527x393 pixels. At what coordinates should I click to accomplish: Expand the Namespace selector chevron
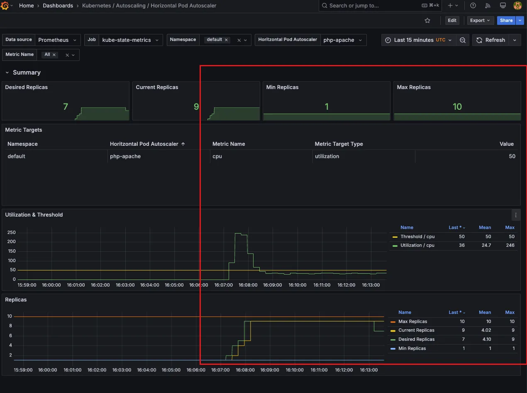(246, 40)
